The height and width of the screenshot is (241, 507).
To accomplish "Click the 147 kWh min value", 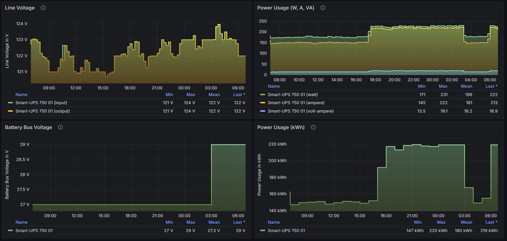I will [x=415, y=231].
